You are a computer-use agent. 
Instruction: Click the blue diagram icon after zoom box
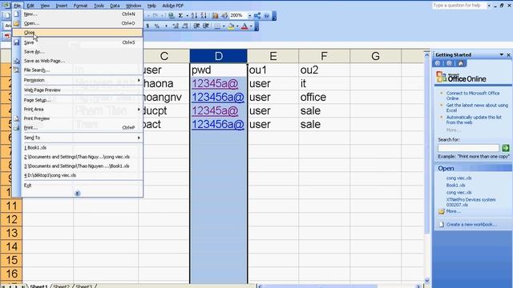click(257, 15)
